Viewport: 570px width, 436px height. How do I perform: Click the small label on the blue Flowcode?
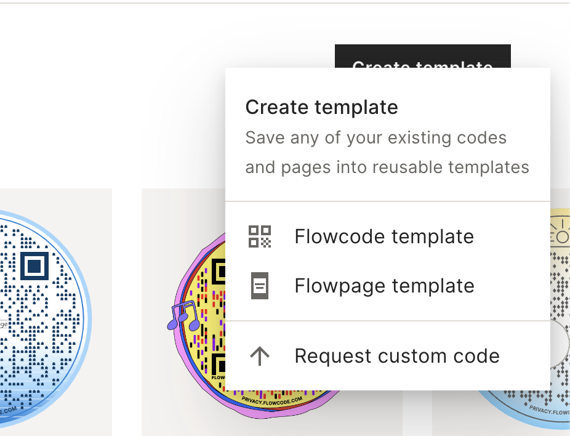pos(4,324)
